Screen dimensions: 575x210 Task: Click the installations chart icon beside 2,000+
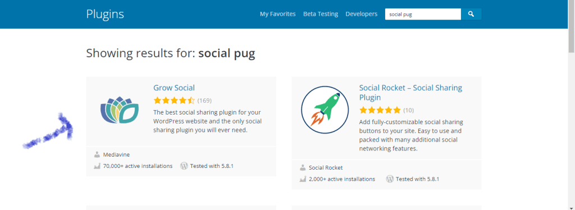coord(303,179)
